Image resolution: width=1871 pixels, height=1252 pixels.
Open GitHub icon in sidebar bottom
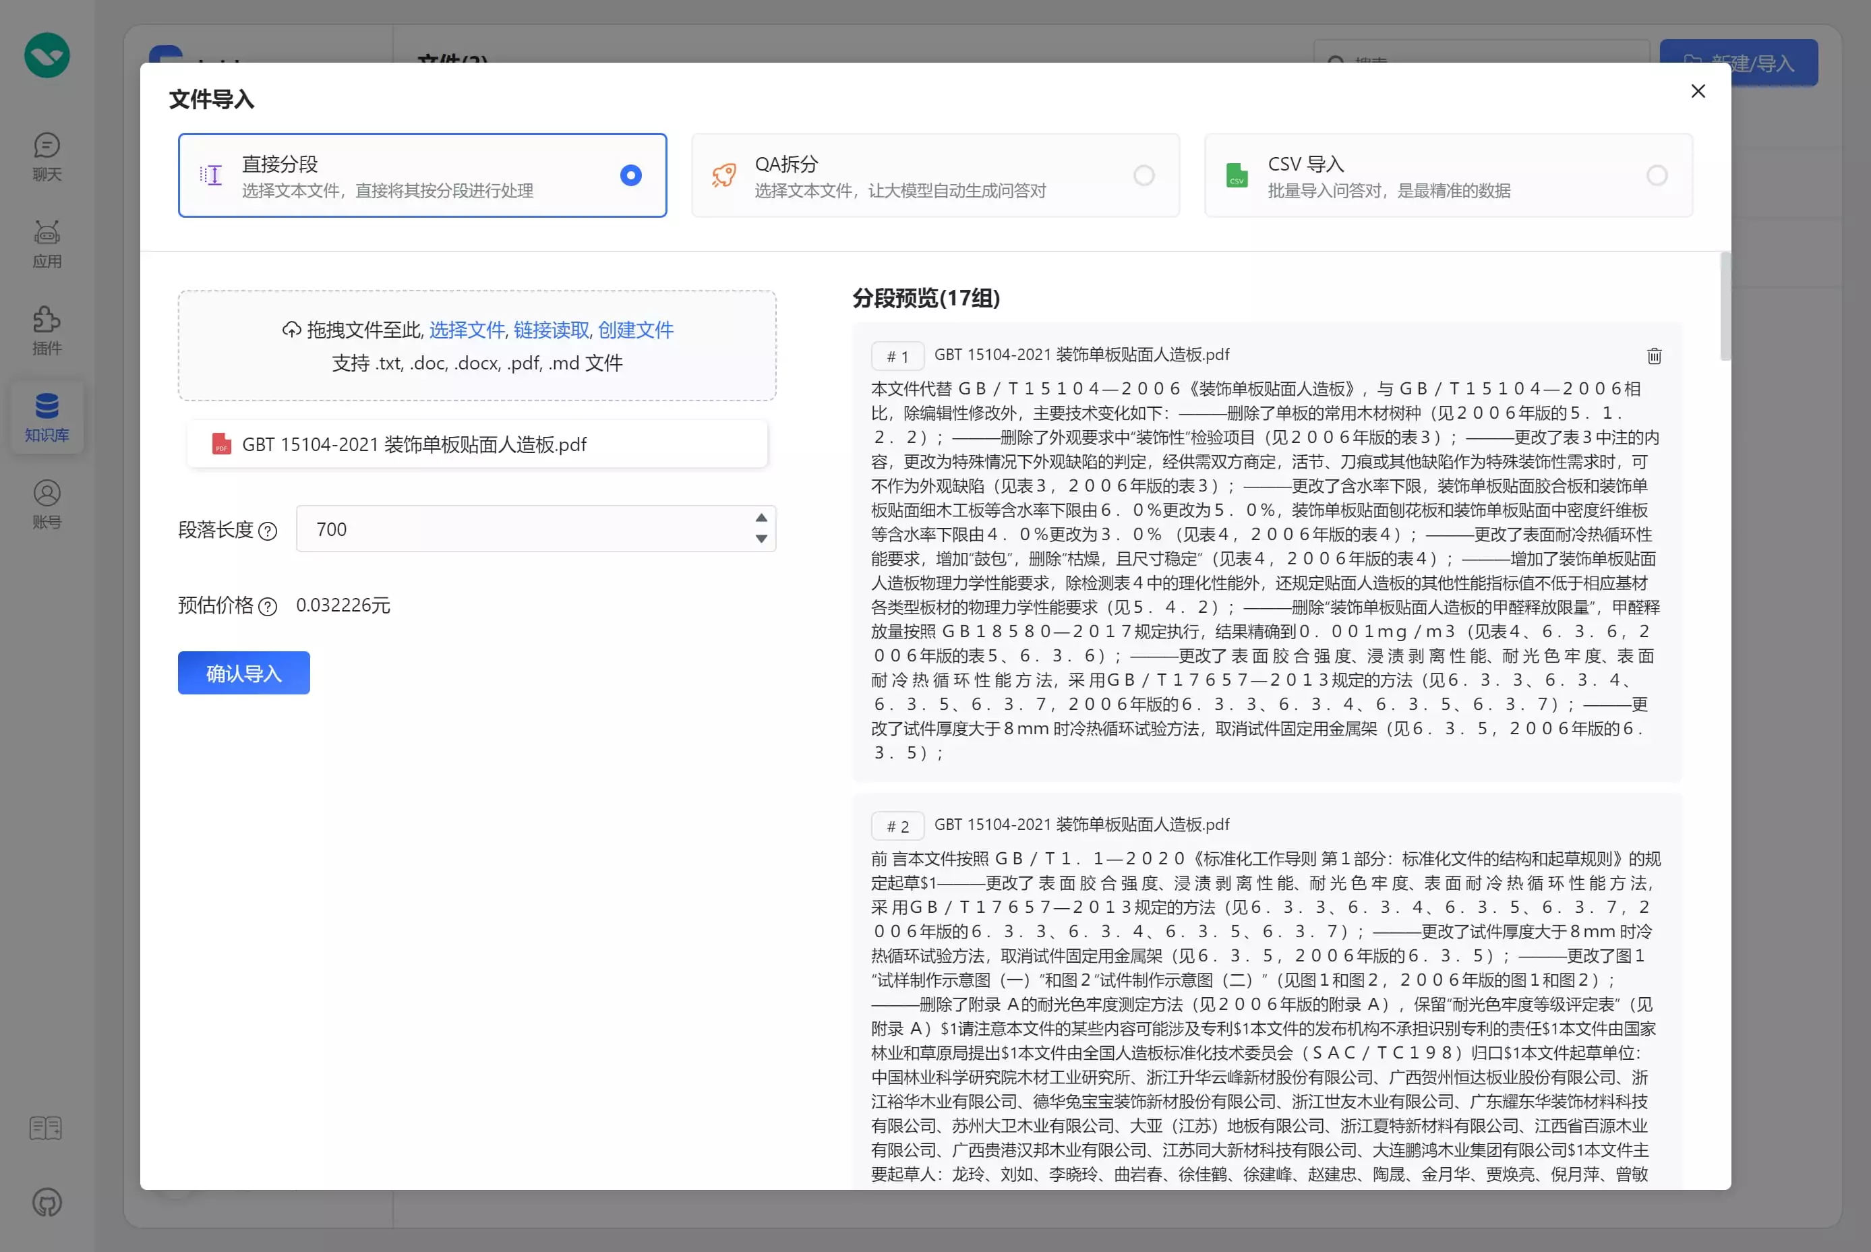47,1201
